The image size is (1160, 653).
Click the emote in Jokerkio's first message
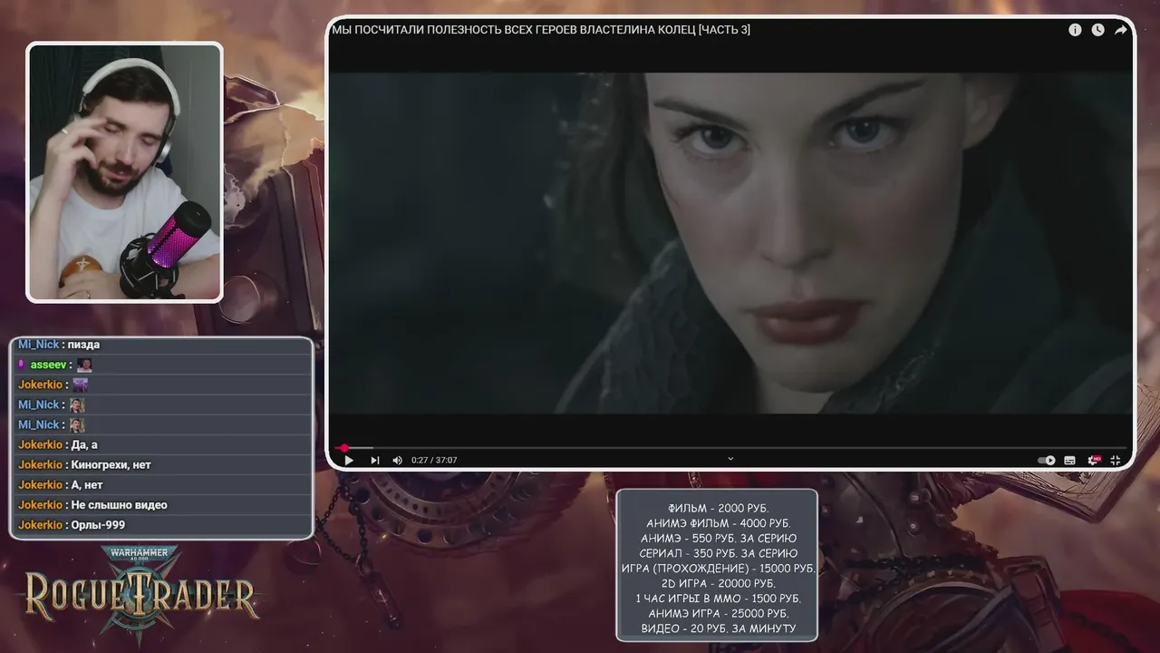click(x=80, y=385)
